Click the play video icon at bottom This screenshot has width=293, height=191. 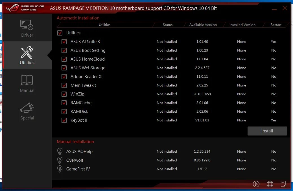(256, 184)
